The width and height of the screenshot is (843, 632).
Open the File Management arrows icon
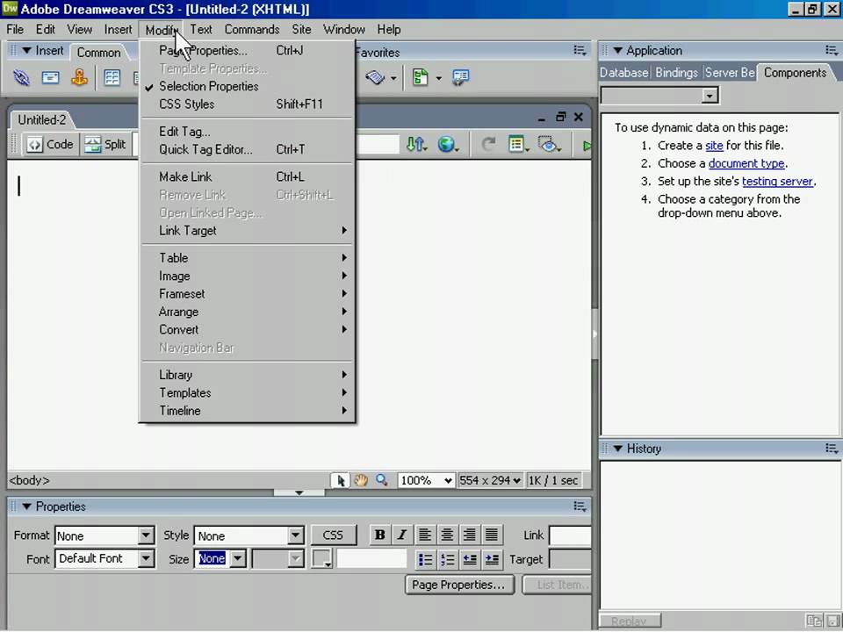(x=416, y=144)
